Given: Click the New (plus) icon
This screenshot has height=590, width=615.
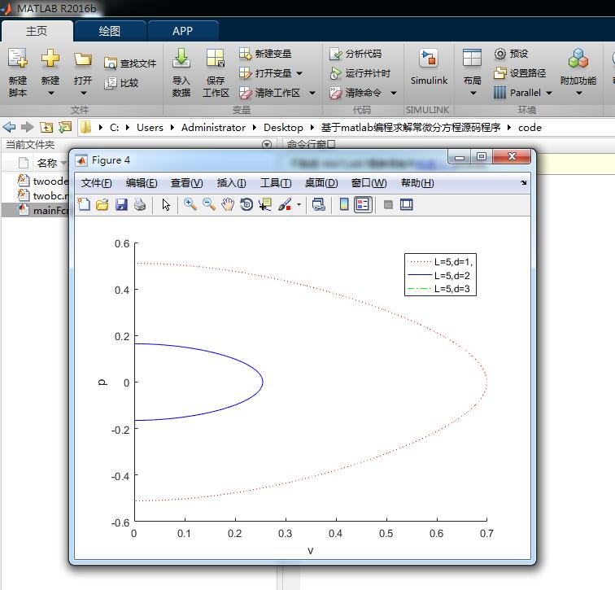Looking at the screenshot, I should point(50,59).
